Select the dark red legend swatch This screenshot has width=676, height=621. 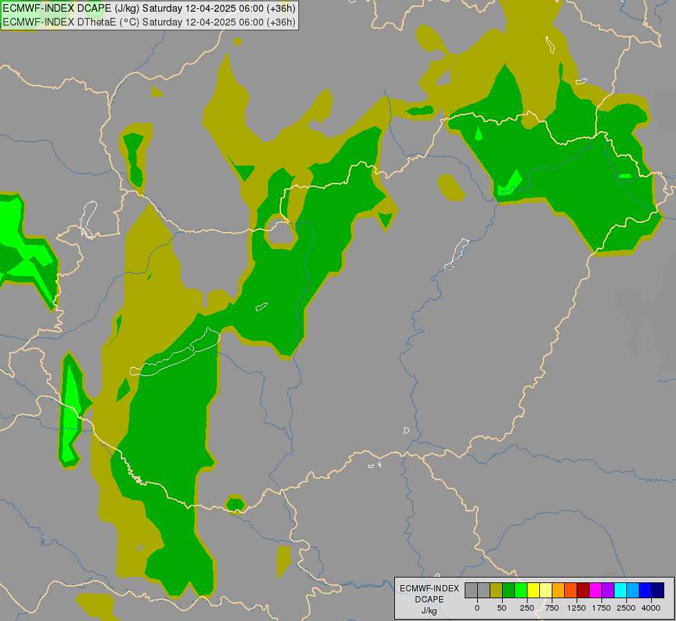(x=583, y=590)
